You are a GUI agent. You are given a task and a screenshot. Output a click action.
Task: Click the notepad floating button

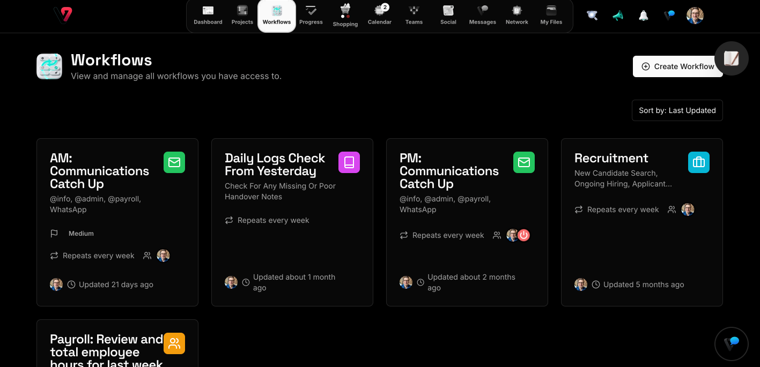(x=731, y=58)
